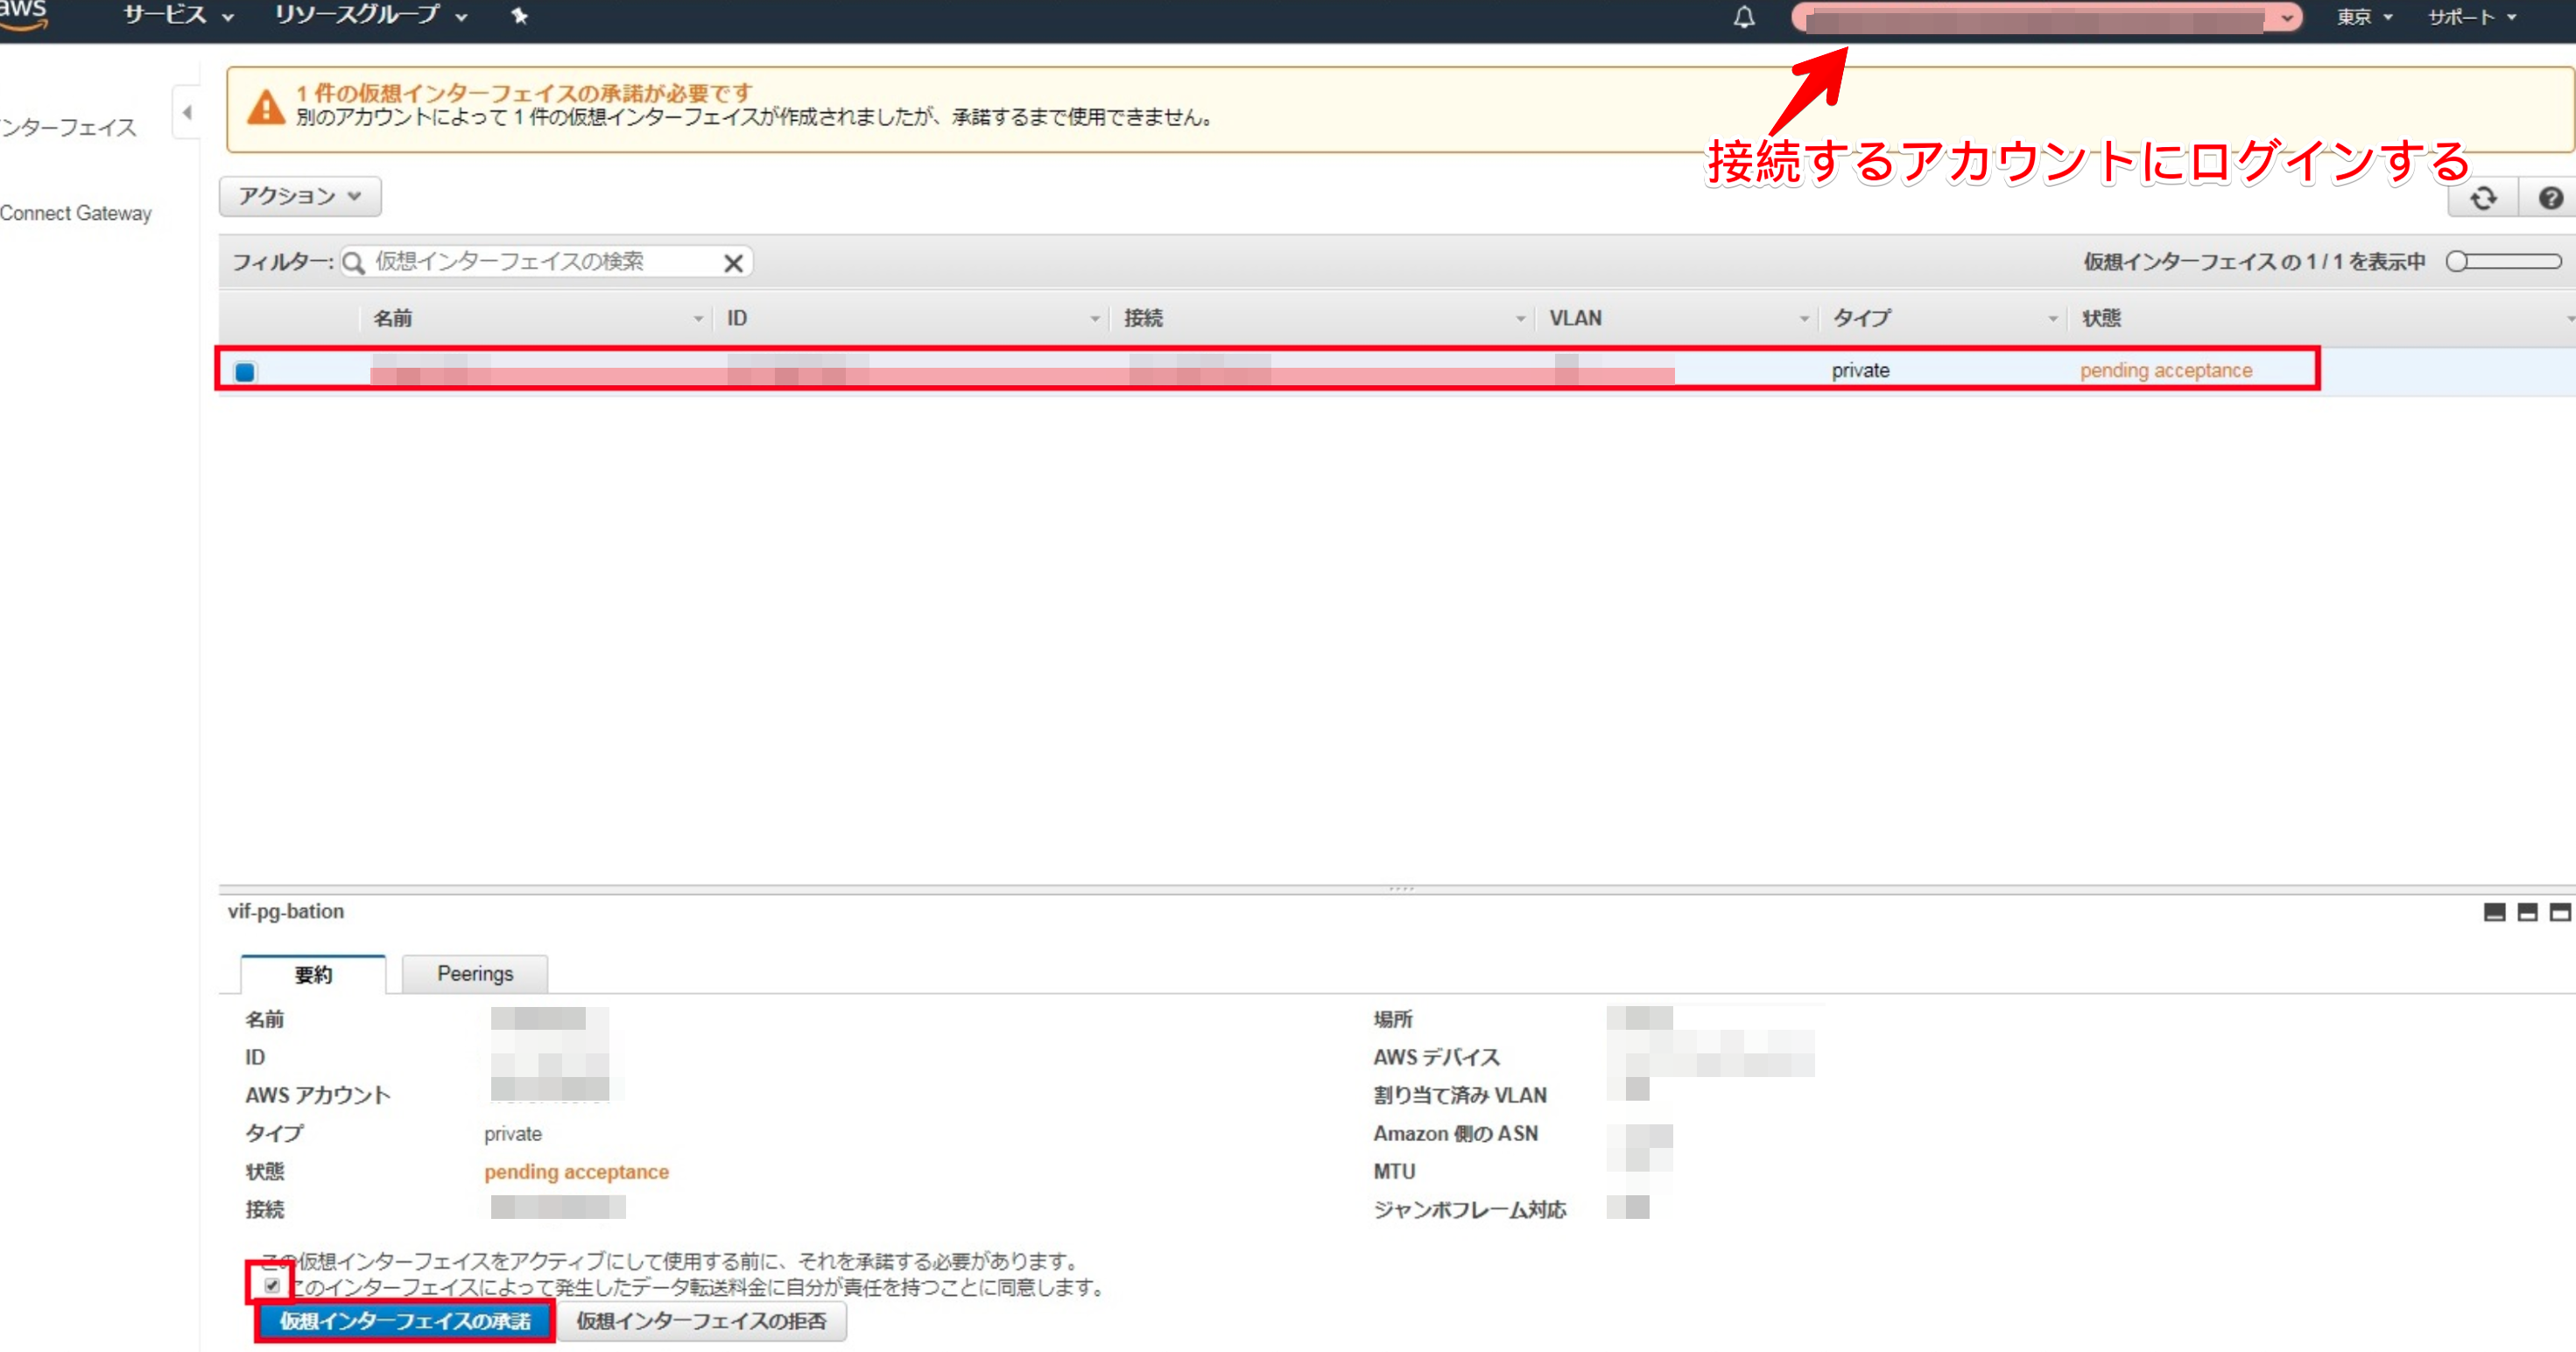Open the 東京 region dropdown

2363,17
